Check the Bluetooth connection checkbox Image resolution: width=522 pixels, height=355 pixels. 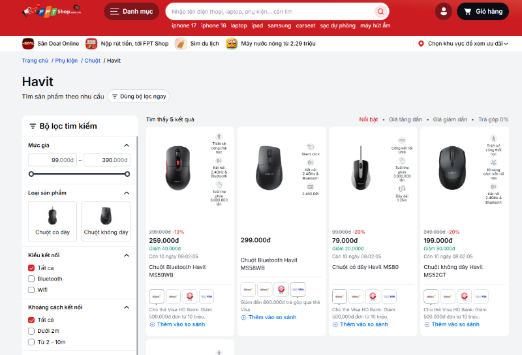click(31, 279)
